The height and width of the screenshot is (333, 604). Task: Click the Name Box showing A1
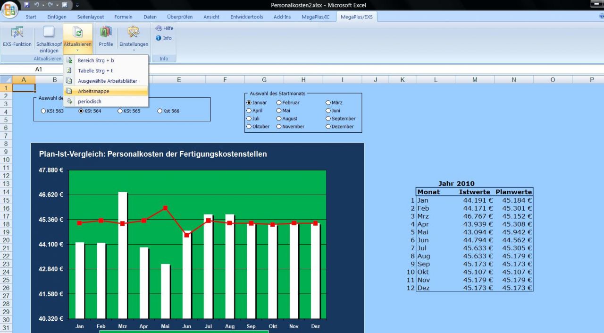[x=39, y=69]
